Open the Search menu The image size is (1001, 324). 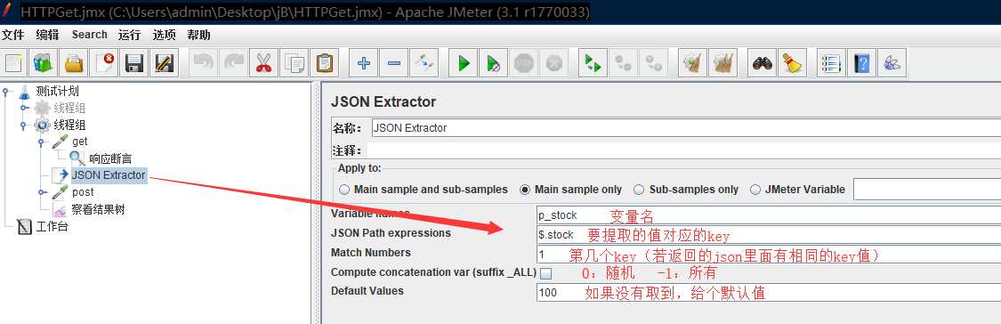coord(89,35)
